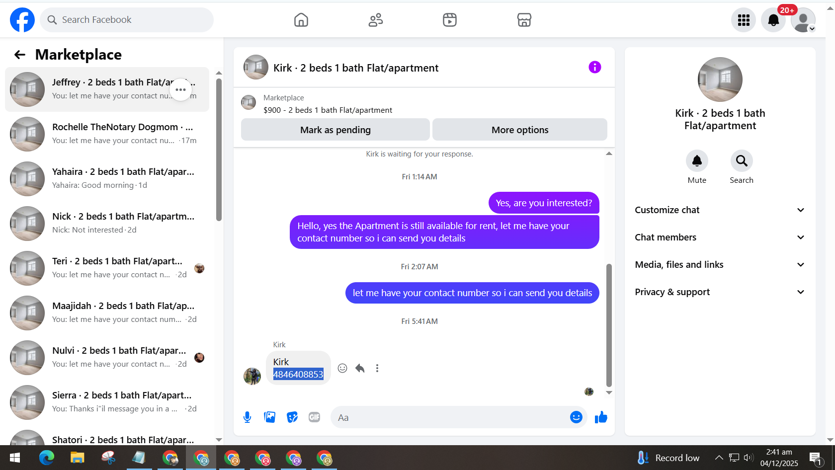Send a thumbs-up like
The width and height of the screenshot is (835, 470).
pyautogui.click(x=601, y=417)
